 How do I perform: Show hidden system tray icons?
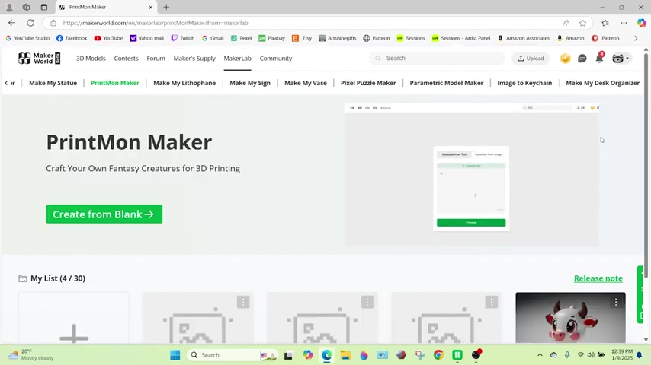coord(540,355)
